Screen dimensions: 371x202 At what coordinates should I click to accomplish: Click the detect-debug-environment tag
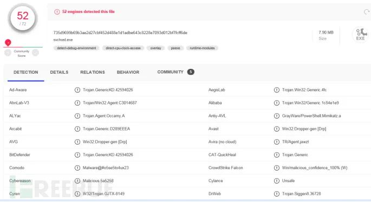pyautogui.click(x=76, y=48)
